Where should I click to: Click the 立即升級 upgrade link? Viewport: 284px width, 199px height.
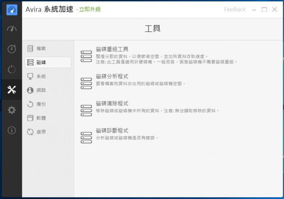90,9
